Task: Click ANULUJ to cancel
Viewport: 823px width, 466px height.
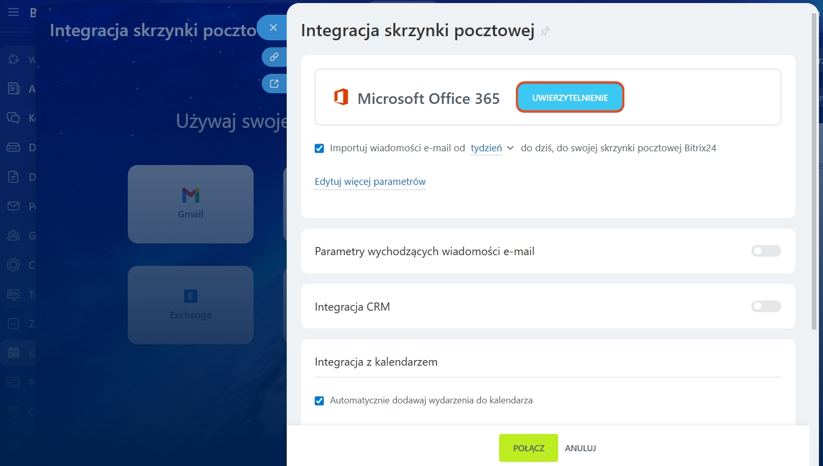Action: [x=580, y=448]
